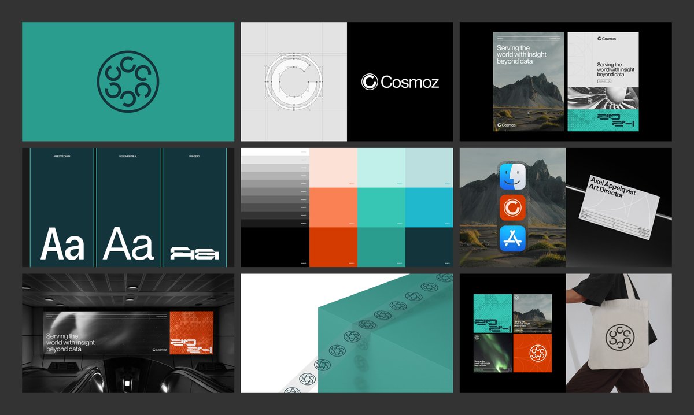Open the green aurora social tile
The height and width of the screenshot is (415, 694).
tap(493, 353)
